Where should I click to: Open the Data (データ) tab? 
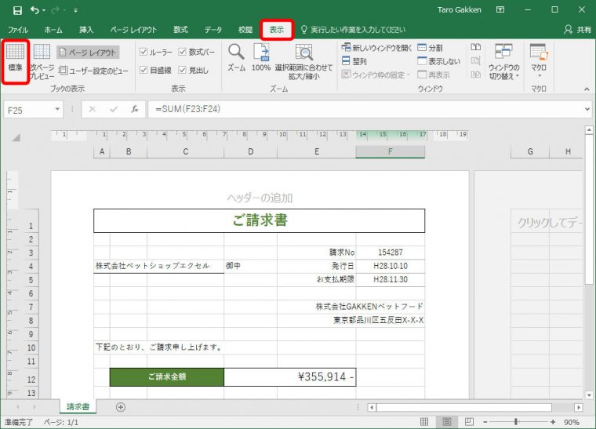pos(213,30)
